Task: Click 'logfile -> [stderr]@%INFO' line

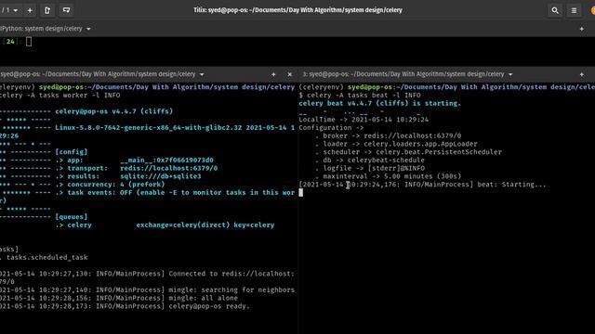Action: click(x=374, y=169)
